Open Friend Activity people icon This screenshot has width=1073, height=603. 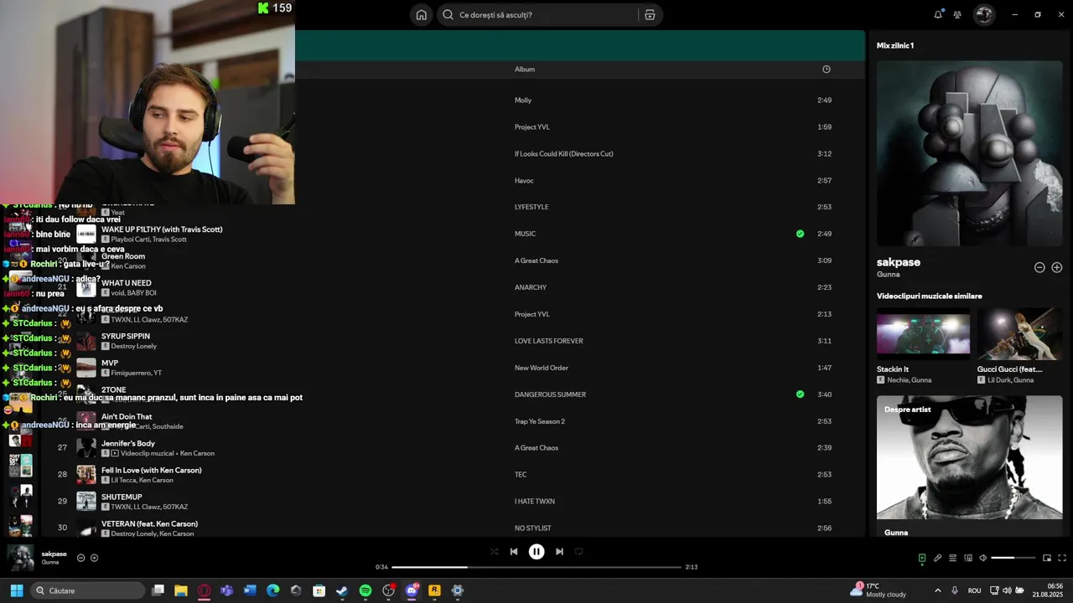(957, 15)
